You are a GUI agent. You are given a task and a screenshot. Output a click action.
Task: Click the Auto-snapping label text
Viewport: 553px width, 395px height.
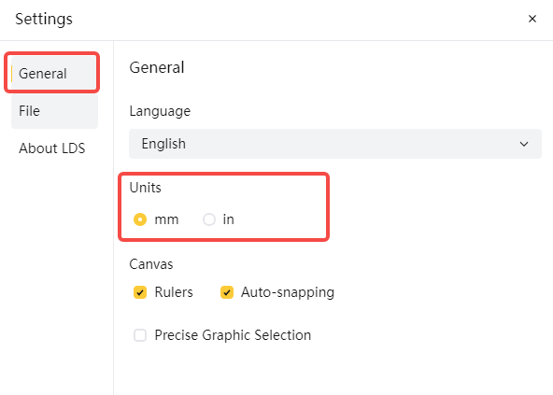288,292
